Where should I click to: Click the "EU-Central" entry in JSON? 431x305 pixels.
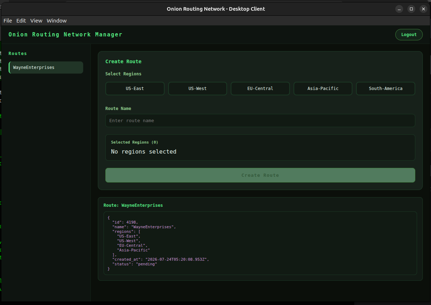pyautogui.click(x=132, y=245)
